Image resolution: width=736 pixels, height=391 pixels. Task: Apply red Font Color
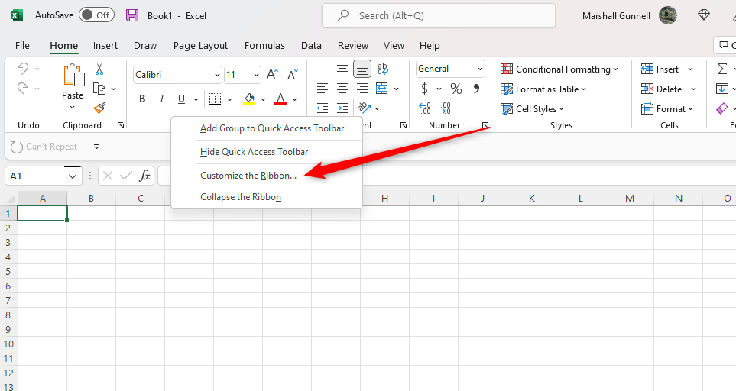coord(280,99)
